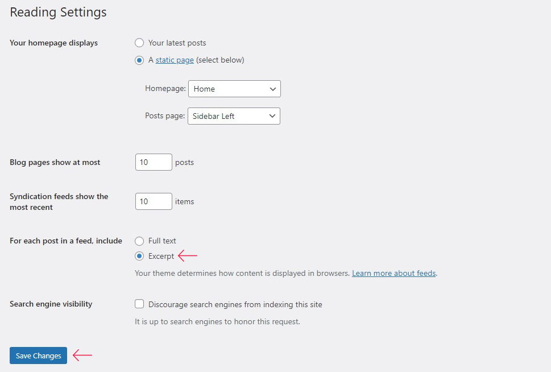Click "Syndication feeds show the most recent" label
551x372 pixels.
coord(59,202)
